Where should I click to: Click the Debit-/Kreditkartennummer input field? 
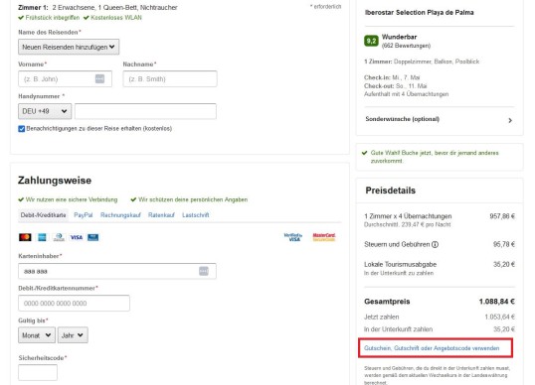pos(74,303)
